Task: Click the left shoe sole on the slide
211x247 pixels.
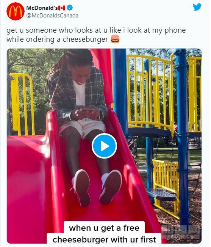Action: pos(82,188)
